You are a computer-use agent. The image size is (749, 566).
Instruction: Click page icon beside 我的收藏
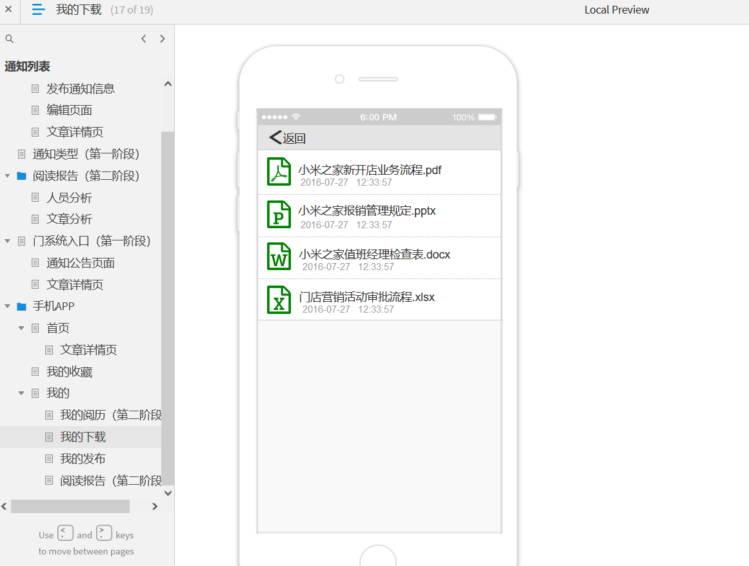click(35, 372)
